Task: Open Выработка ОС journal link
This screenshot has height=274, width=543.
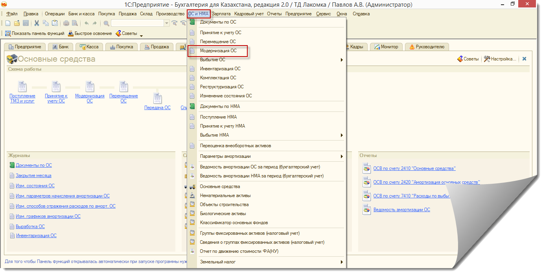Action: [x=30, y=227]
